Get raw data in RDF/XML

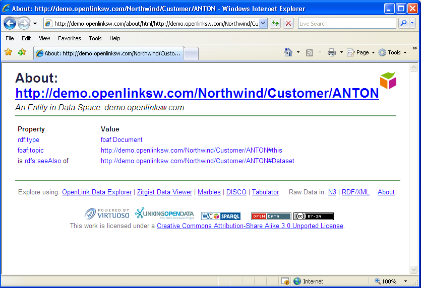[355, 192]
